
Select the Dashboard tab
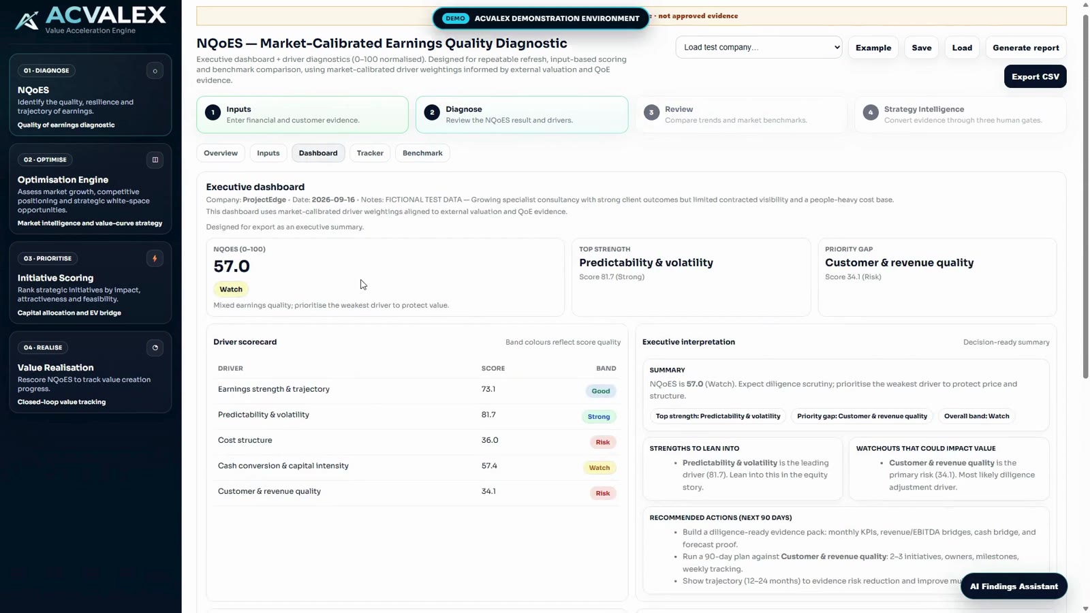point(318,153)
